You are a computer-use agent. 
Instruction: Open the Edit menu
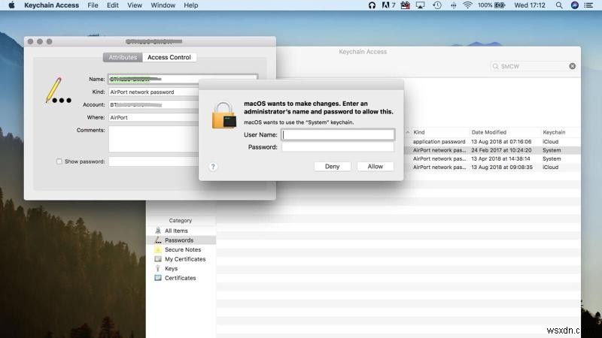pos(112,5)
